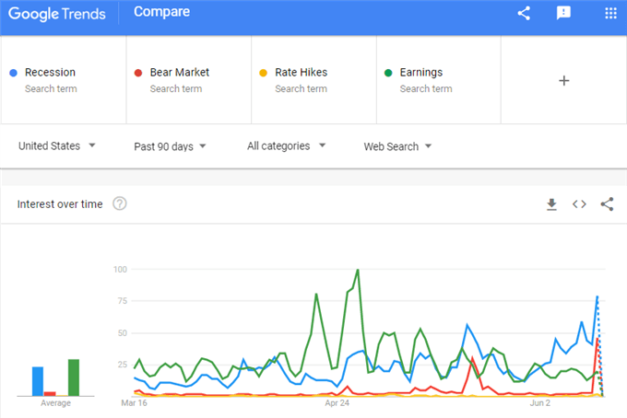Screen dimensions: 627x418
Task: Expand the All categories dropdown
Action: [287, 145]
